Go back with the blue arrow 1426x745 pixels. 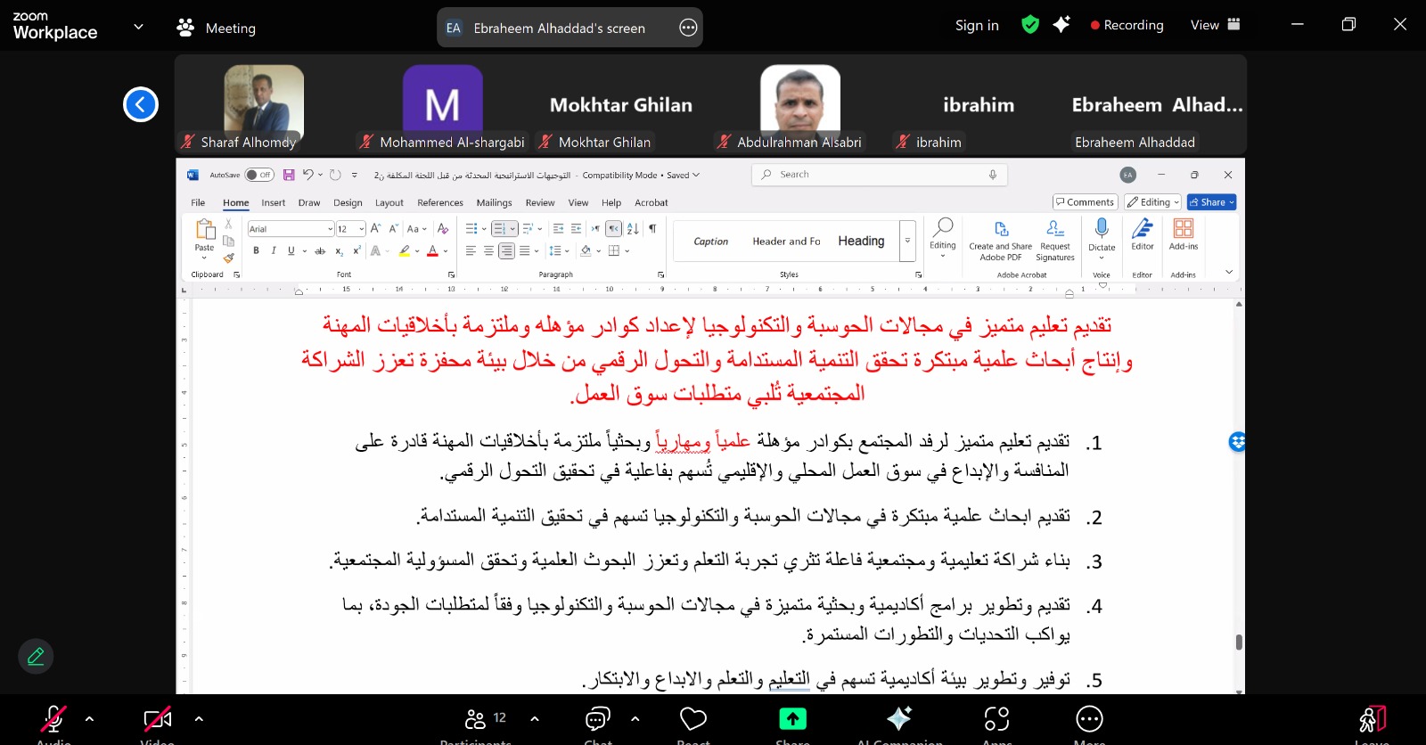[x=141, y=104]
